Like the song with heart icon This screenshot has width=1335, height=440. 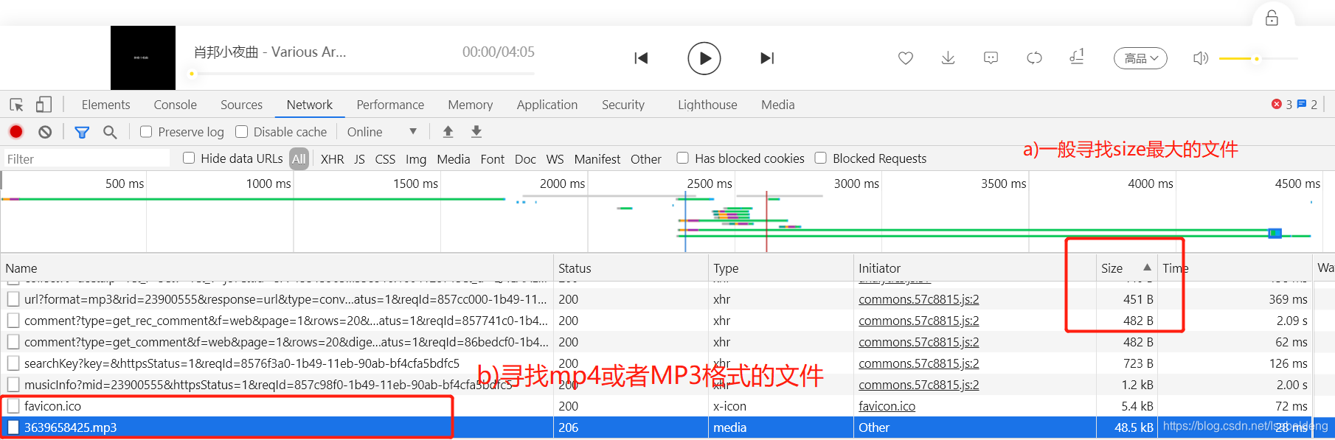(906, 58)
